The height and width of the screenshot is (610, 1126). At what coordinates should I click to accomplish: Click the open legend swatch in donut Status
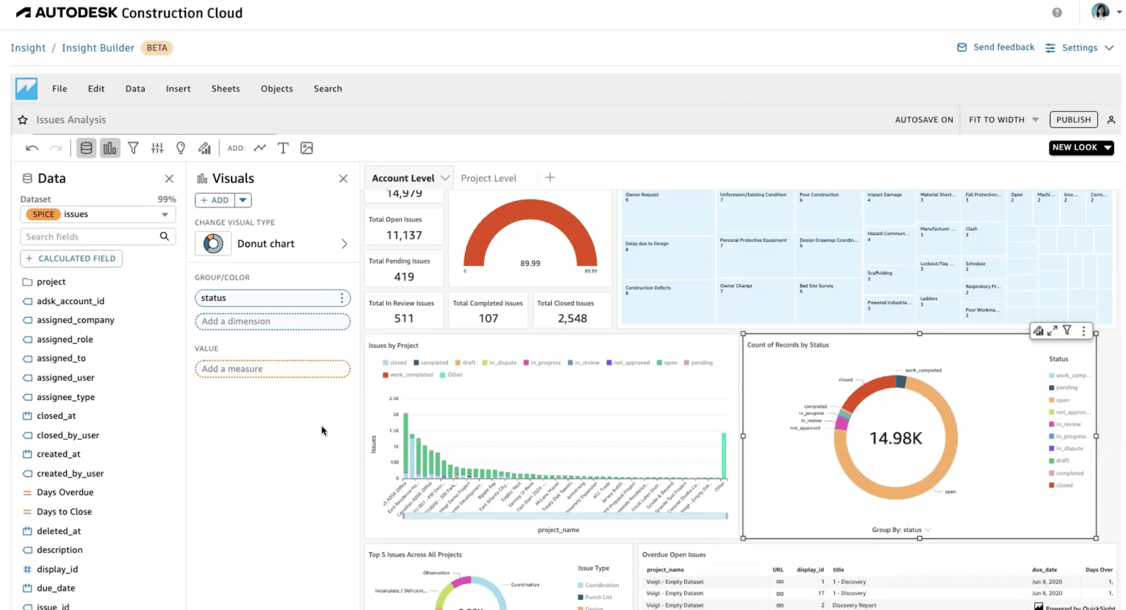(x=1052, y=400)
